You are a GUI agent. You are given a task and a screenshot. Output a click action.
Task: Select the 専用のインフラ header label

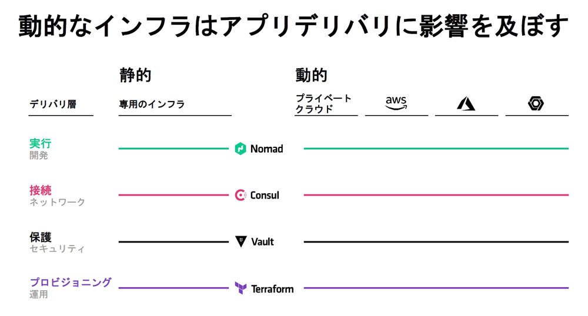tap(152, 105)
